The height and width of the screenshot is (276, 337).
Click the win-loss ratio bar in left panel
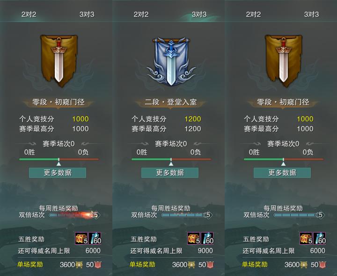59,159
